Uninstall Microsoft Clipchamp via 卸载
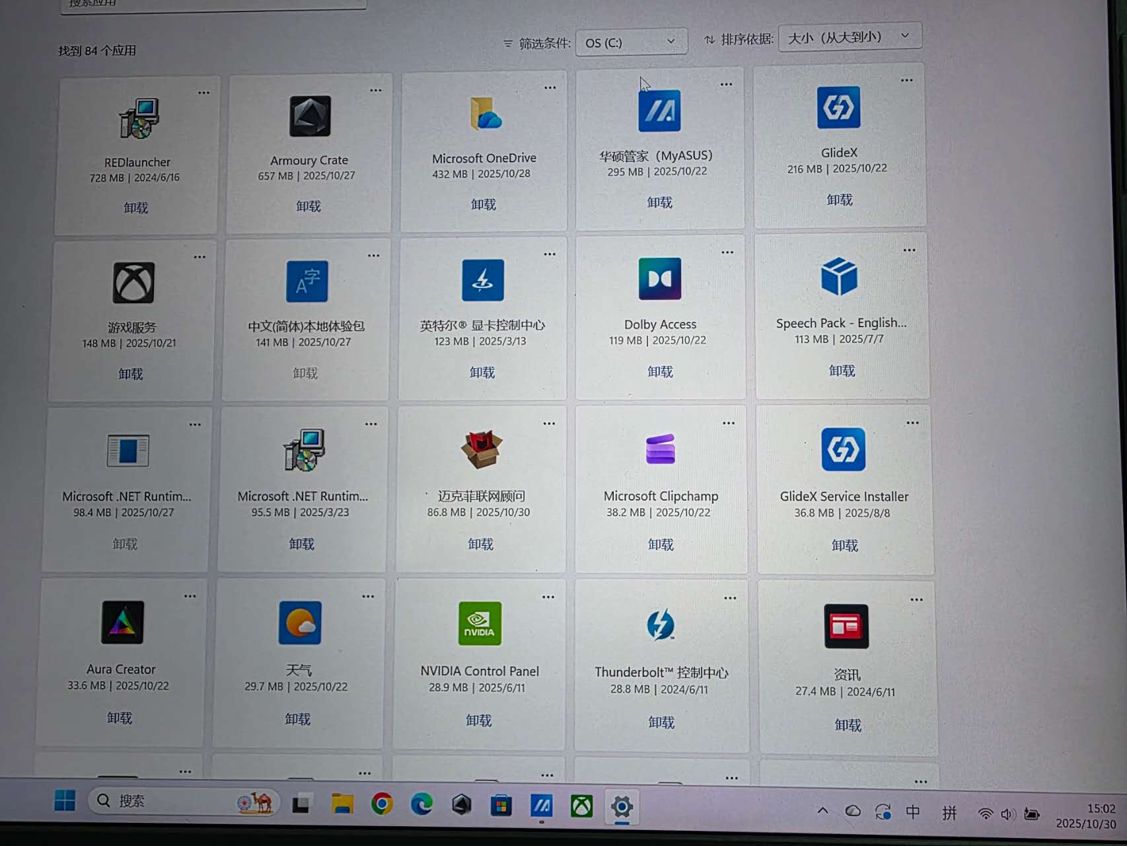Viewport: 1127px width, 846px height. point(661,545)
